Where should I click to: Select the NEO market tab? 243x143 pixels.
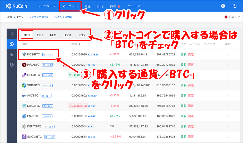point(53,35)
